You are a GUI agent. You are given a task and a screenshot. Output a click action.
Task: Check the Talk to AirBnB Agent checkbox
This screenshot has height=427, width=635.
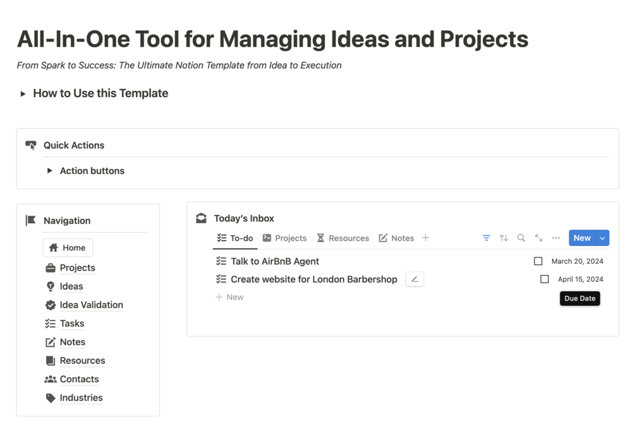coord(538,261)
